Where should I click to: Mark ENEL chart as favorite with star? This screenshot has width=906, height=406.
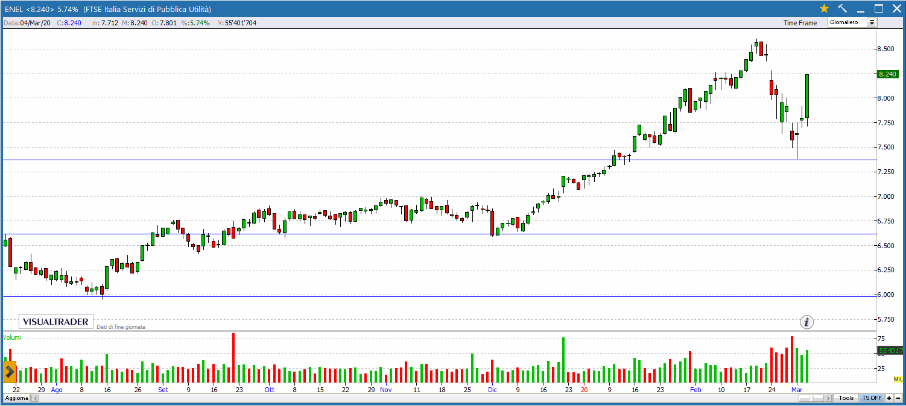click(x=825, y=8)
